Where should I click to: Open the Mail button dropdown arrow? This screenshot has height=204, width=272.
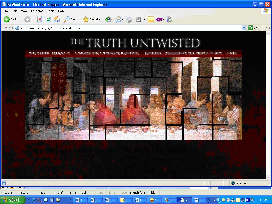[123, 19]
